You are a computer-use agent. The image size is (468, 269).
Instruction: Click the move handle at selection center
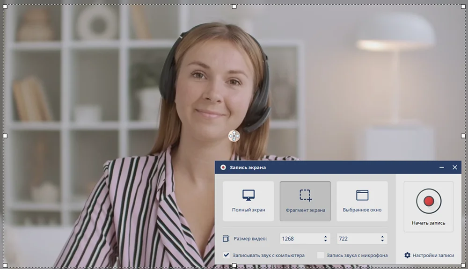coord(234,136)
